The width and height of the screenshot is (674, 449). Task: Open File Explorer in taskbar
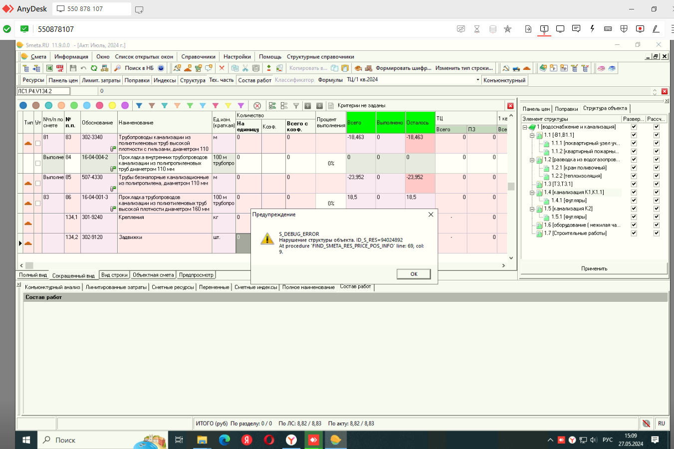point(202,440)
